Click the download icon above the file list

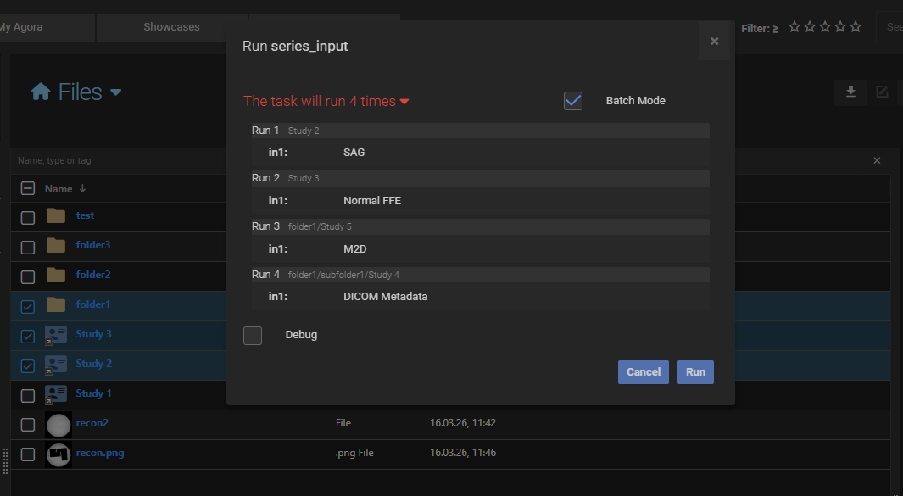coord(850,92)
